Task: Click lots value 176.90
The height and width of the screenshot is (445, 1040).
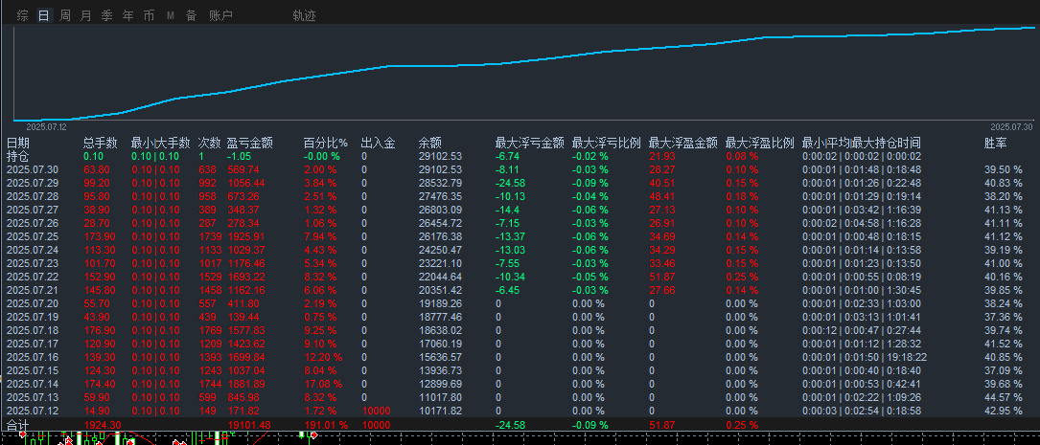Action: [x=100, y=330]
